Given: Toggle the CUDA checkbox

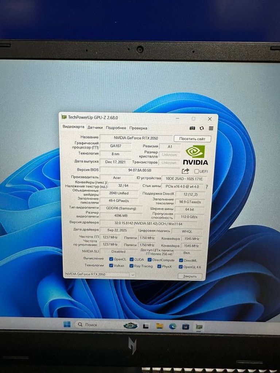Looking at the screenshot, I should pos(131,259).
